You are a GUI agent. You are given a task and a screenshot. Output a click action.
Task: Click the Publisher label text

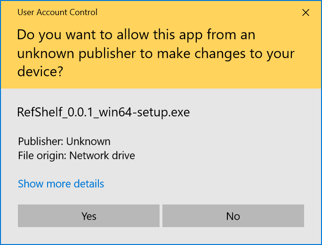coord(40,141)
